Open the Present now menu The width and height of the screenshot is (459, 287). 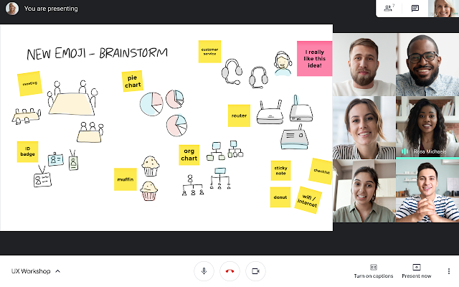coord(417,270)
